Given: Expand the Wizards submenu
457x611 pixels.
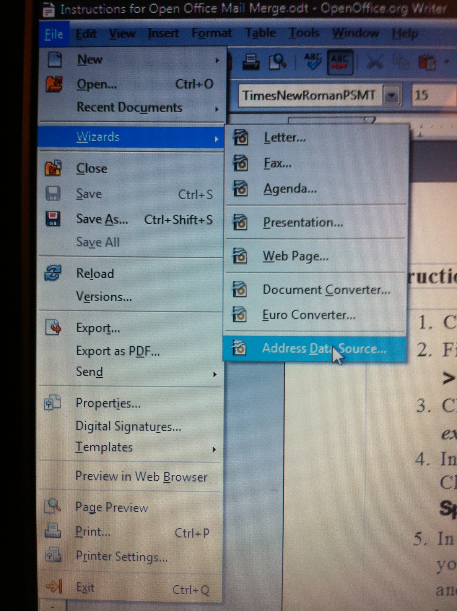Looking at the screenshot, I should [216, 139].
